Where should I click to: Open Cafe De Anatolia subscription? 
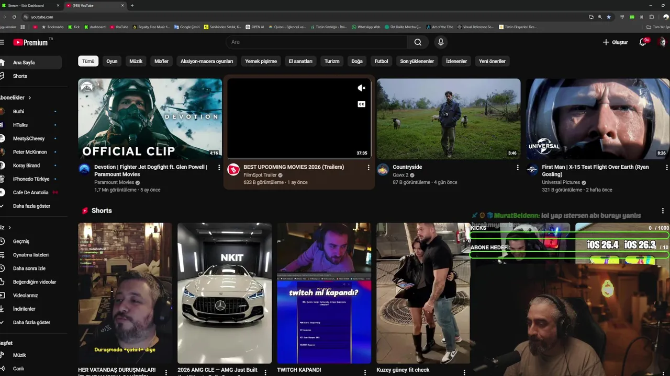coord(31,193)
